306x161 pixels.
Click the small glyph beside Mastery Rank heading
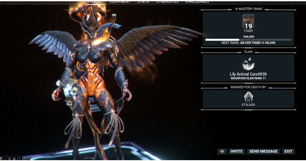[x=236, y=9]
